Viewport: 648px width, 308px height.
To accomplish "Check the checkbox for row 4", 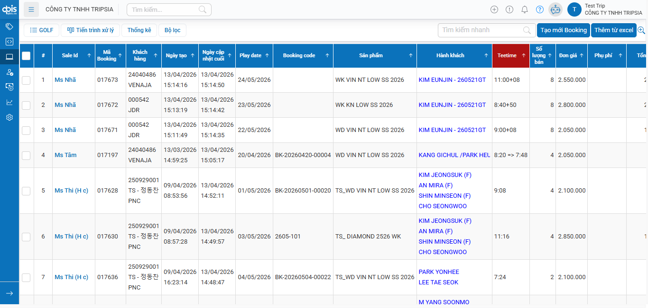I will (x=26, y=155).
